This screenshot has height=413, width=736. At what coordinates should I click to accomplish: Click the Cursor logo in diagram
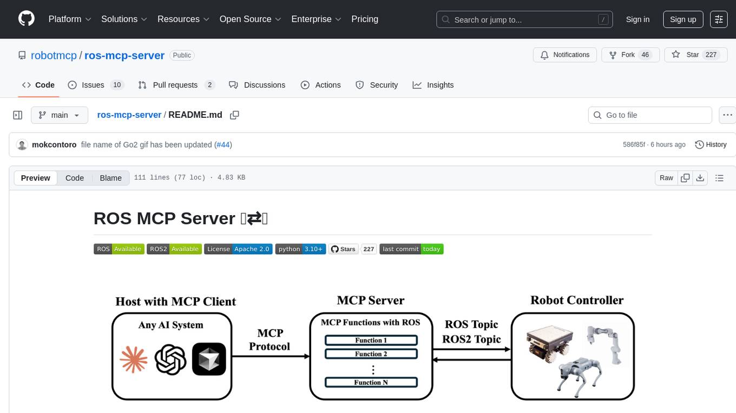pos(209,359)
